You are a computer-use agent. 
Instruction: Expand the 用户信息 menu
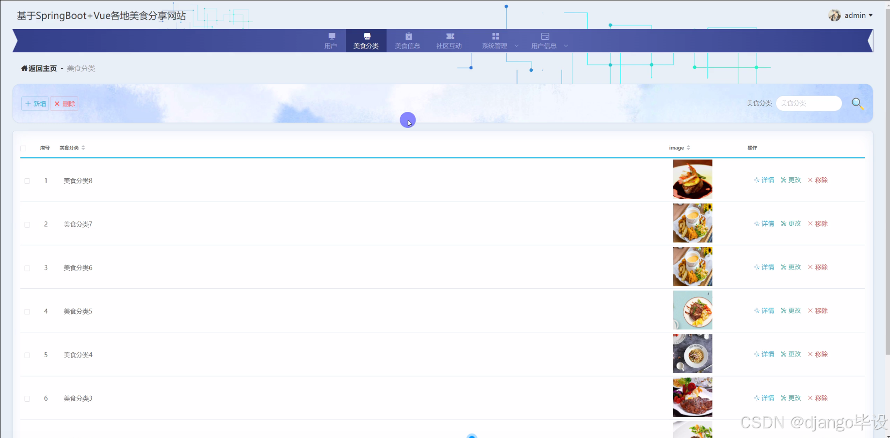click(549, 41)
